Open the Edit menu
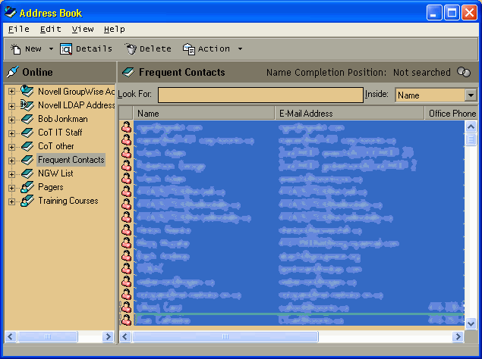482x359 pixels. 51,29
